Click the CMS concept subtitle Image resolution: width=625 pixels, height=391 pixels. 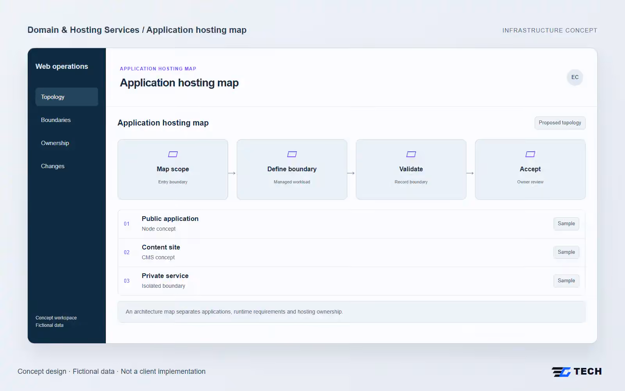[x=158, y=257]
